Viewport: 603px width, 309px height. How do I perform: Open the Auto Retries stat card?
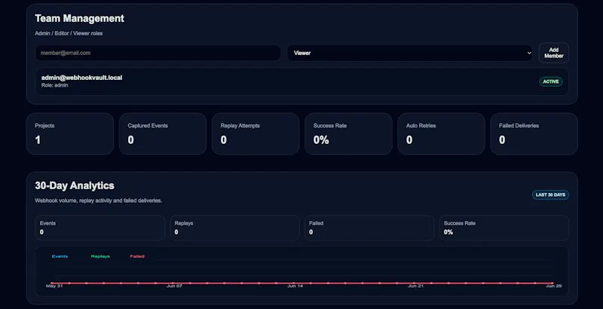click(x=441, y=133)
